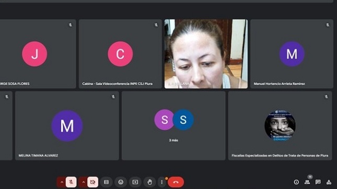This screenshot has height=189, width=337.
Task: Click Manuel Hortencio Arrieta Ramirez avatar
Action: point(292,54)
